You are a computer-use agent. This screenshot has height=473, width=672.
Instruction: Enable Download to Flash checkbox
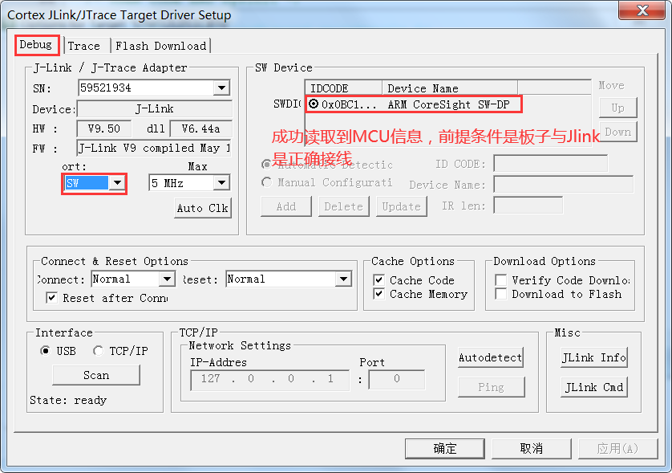point(500,294)
